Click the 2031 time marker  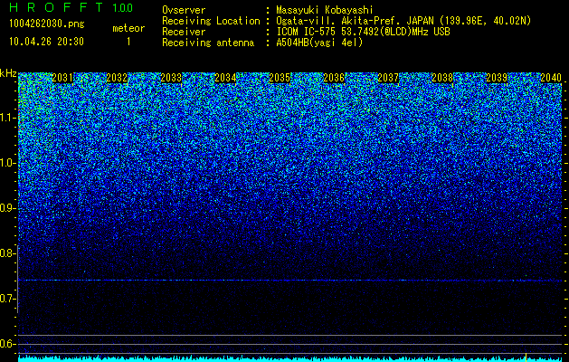click(x=62, y=78)
